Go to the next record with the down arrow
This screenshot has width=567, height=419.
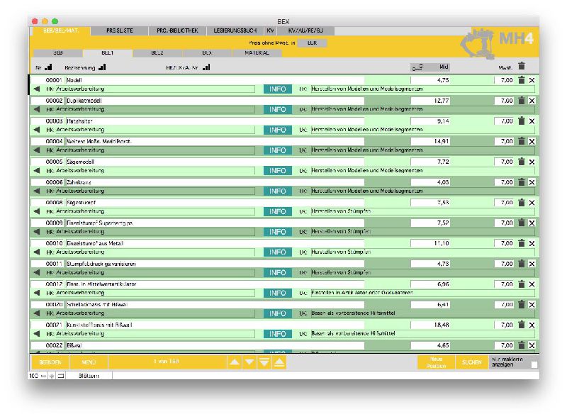pos(249,362)
